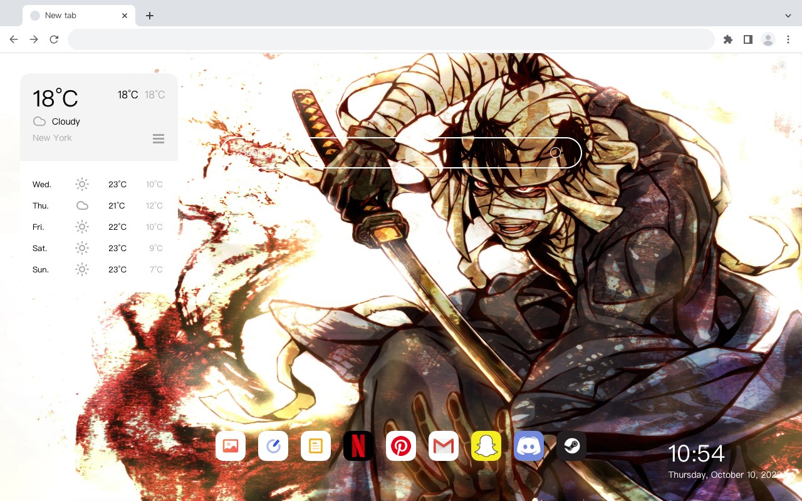Launch the Netflix shortcut
This screenshot has height=501, width=802.
click(x=358, y=446)
